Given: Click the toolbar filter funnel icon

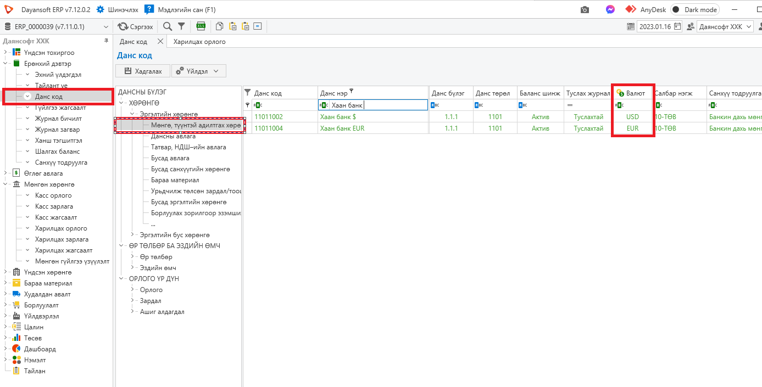Looking at the screenshot, I should coord(181,26).
